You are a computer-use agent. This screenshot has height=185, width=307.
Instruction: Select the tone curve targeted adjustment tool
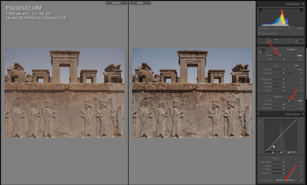click(x=260, y=121)
